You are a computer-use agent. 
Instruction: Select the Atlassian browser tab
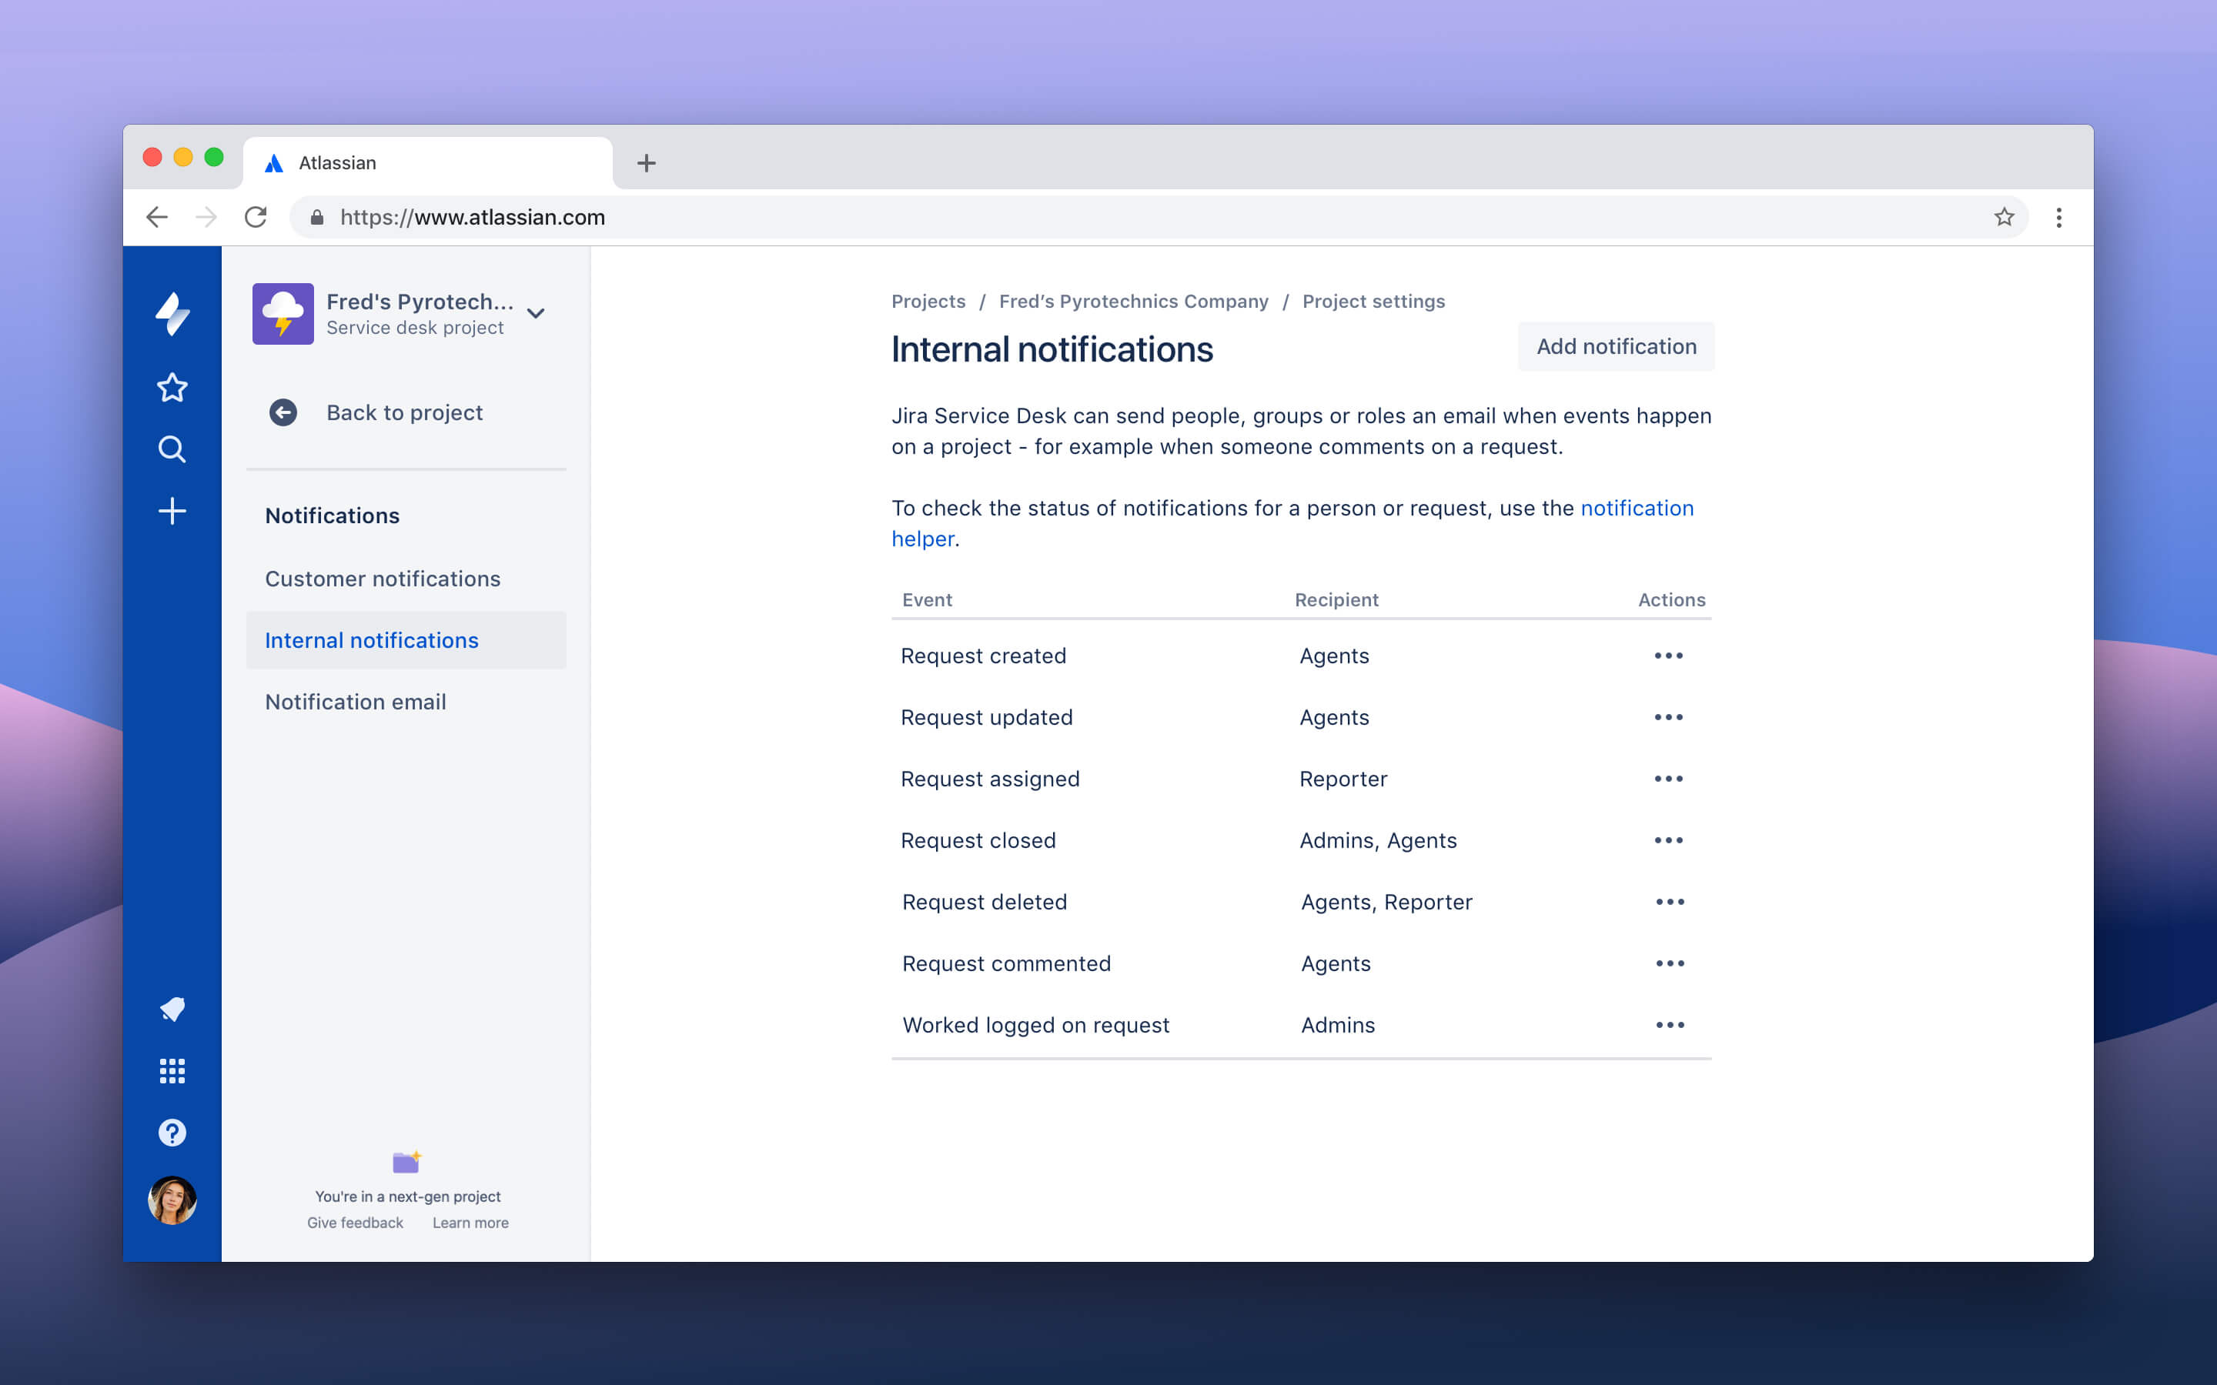click(x=428, y=163)
